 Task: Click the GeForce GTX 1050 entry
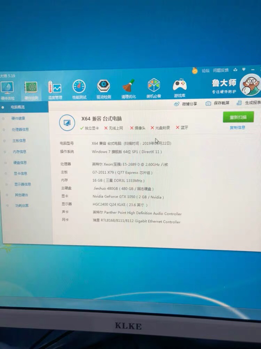pos(128,197)
